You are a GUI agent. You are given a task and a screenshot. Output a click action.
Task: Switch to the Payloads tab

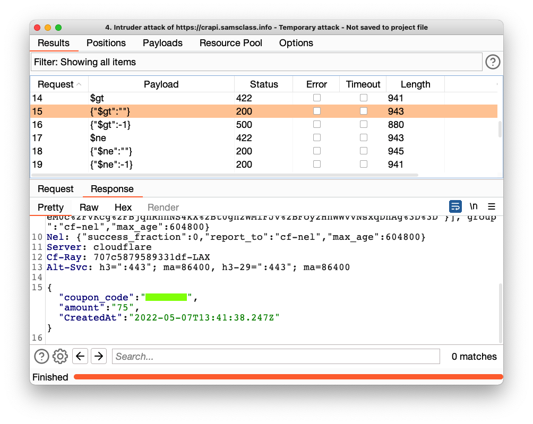(x=162, y=43)
